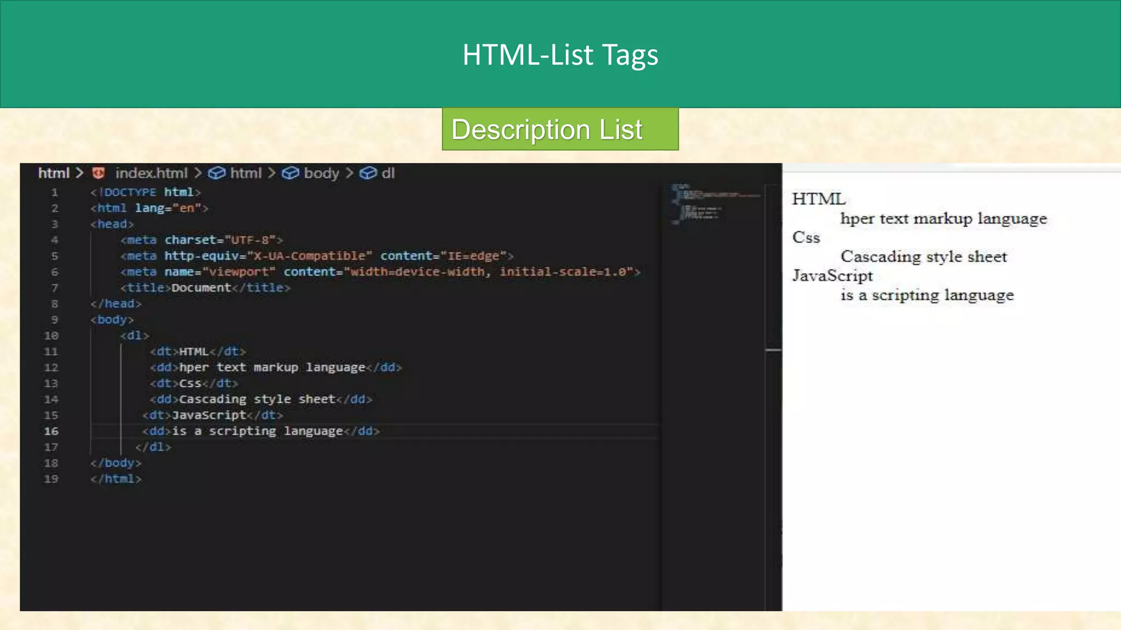Screen dimensions: 1121x630
Task: Expand the chevron after body breadcrumb
Action: tap(349, 173)
